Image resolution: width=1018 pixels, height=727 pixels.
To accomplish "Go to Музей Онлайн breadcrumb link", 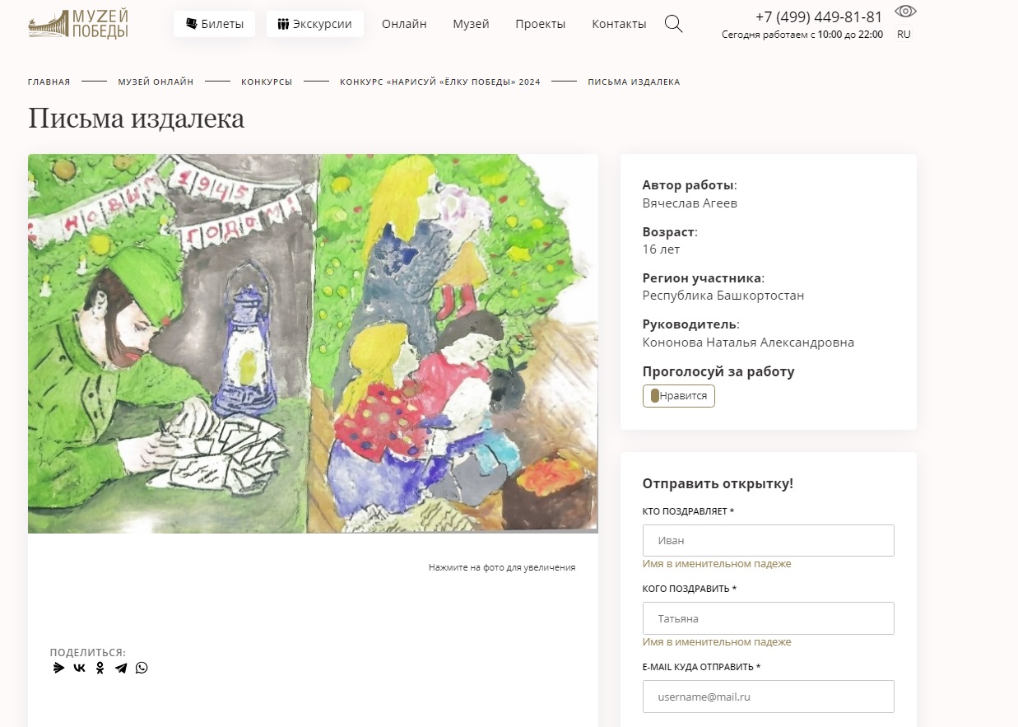I will click(x=156, y=82).
